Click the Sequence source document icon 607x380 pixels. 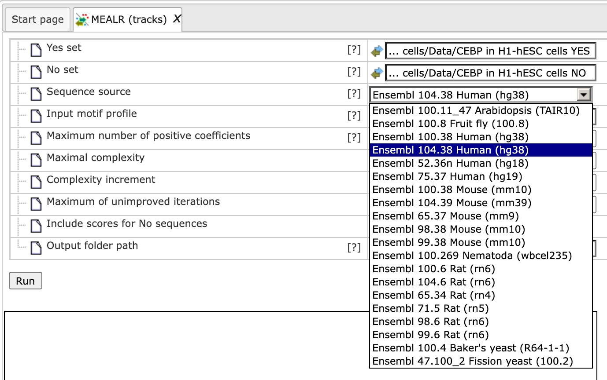coord(36,94)
